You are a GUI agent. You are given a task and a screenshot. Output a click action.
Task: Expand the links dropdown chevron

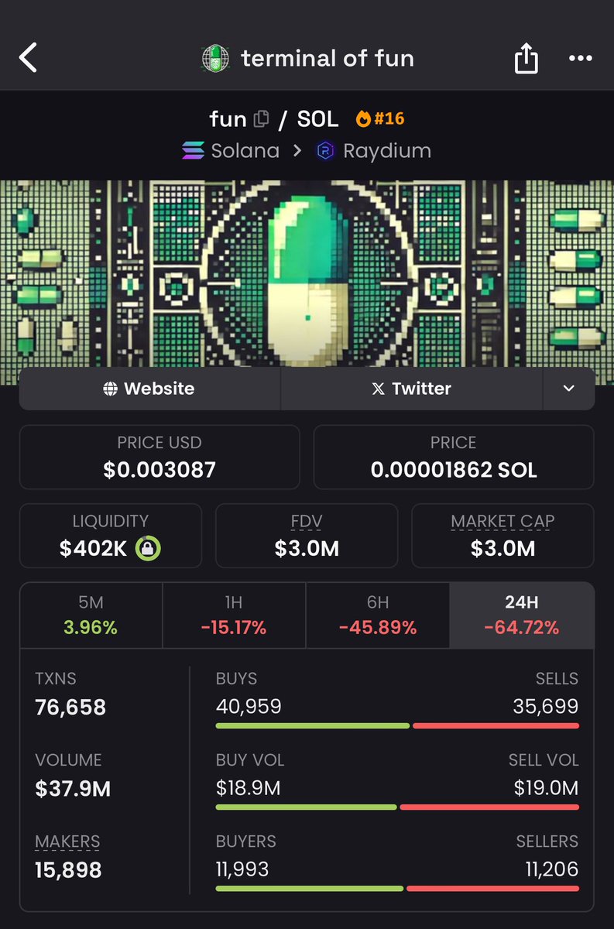[569, 389]
